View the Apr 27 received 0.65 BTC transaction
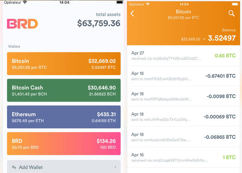Screen dimensions: 242x173 184,55
